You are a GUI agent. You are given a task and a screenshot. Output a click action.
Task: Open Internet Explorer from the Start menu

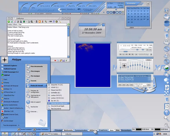[10, 65]
